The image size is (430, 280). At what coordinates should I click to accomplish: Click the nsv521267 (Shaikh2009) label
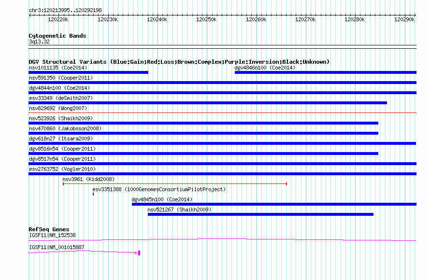[179, 210]
